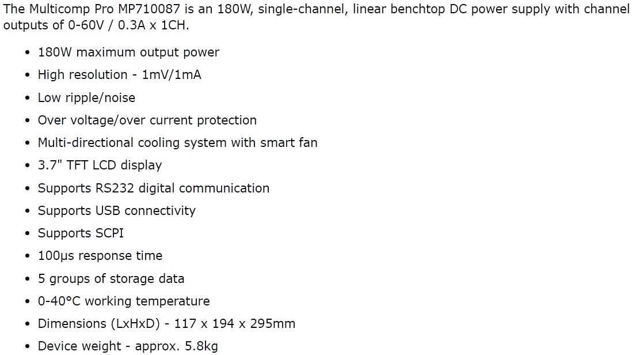Click 'Supports RS232 digital communication' text

coord(153,188)
